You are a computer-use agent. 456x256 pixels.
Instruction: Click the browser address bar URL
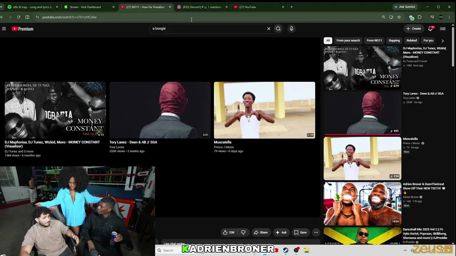point(69,17)
